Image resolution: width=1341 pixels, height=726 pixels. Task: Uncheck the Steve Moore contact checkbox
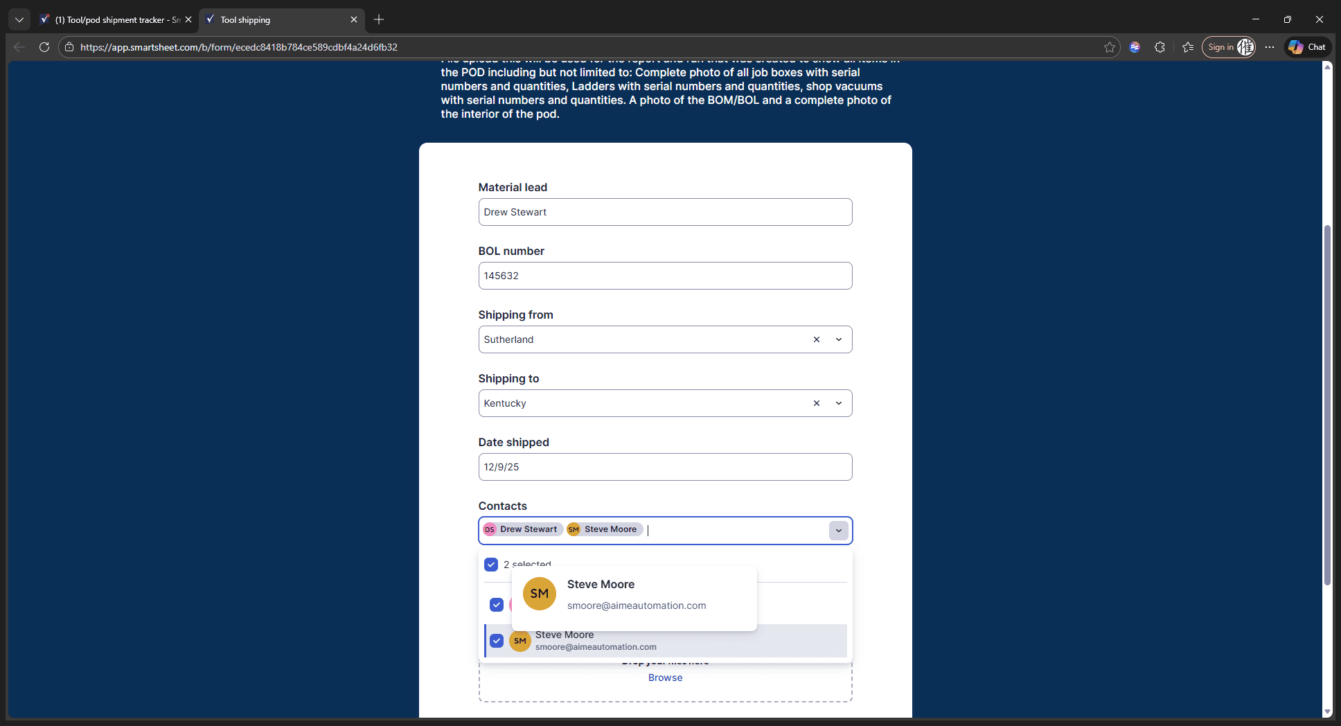pyautogui.click(x=497, y=641)
